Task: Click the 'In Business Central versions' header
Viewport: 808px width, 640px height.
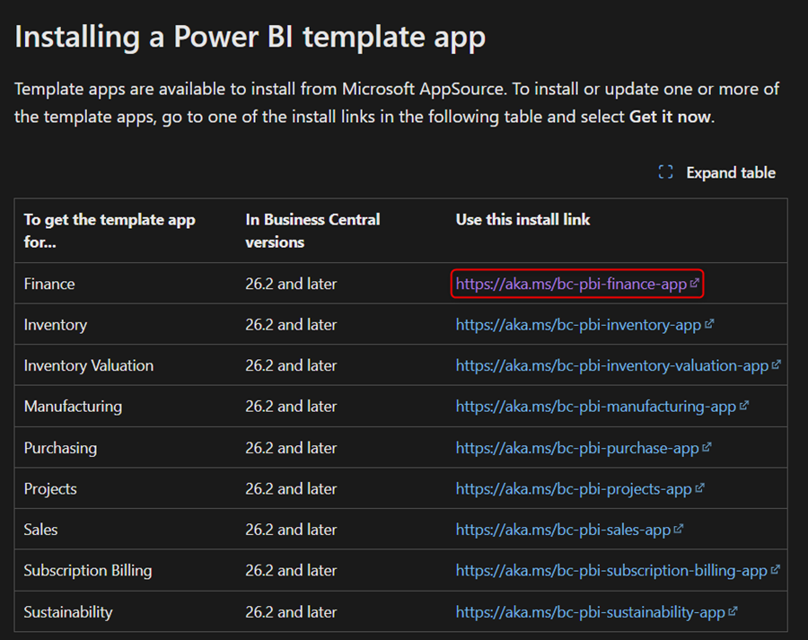Action: (x=312, y=231)
